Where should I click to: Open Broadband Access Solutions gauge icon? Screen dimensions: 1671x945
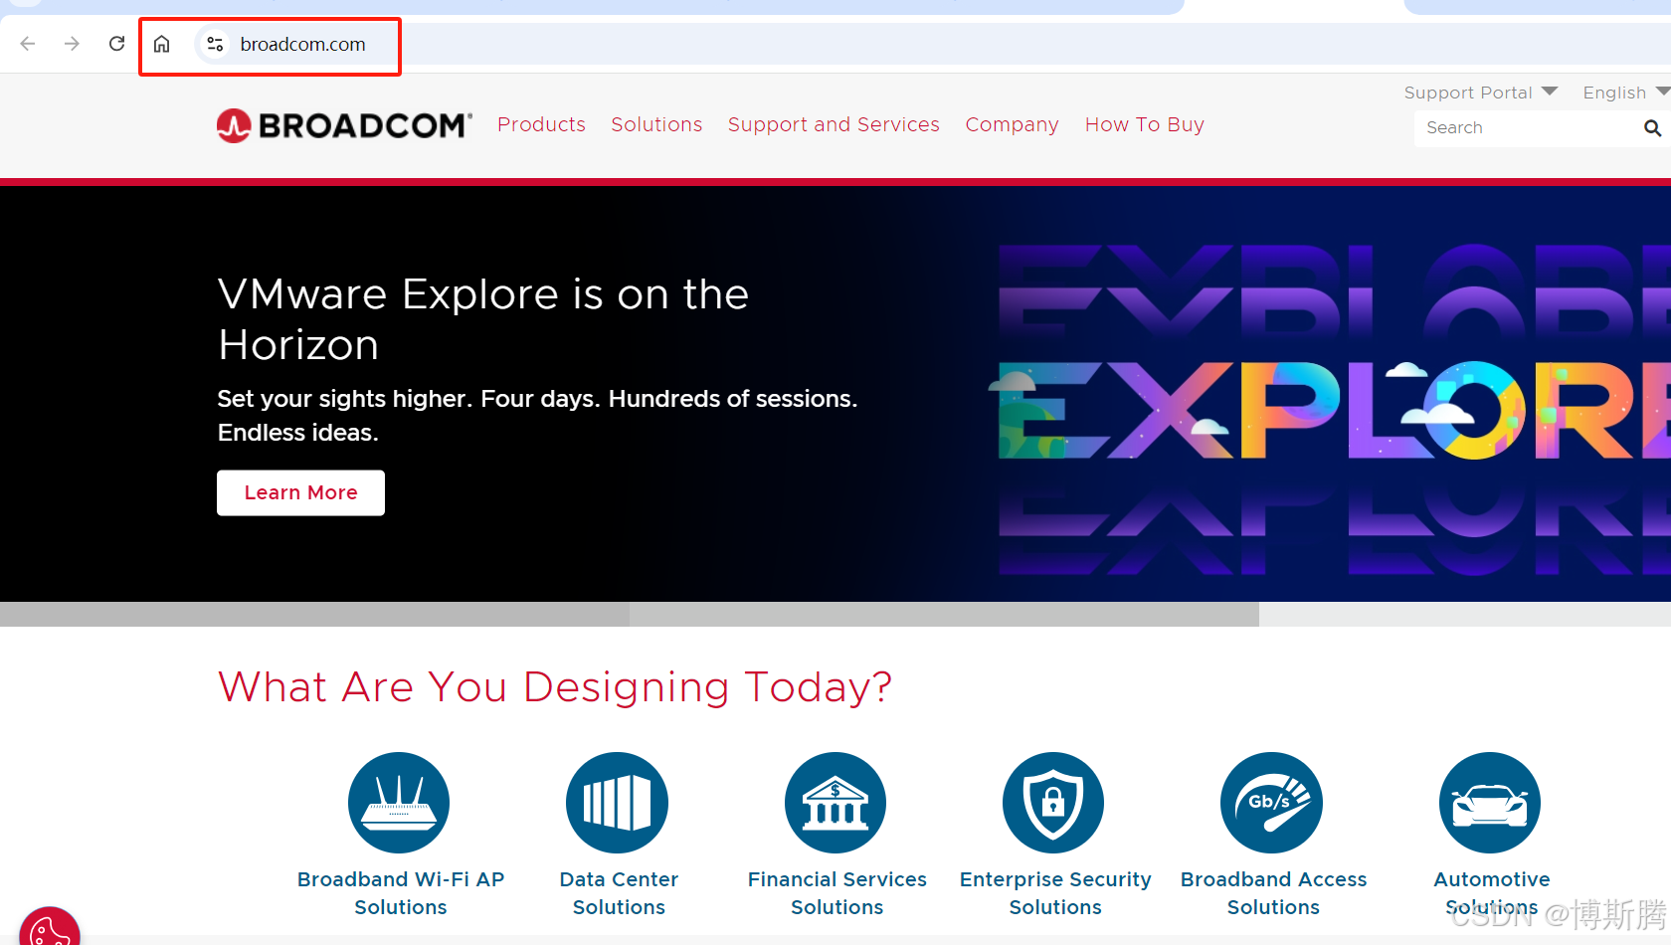(x=1271, y=802)
